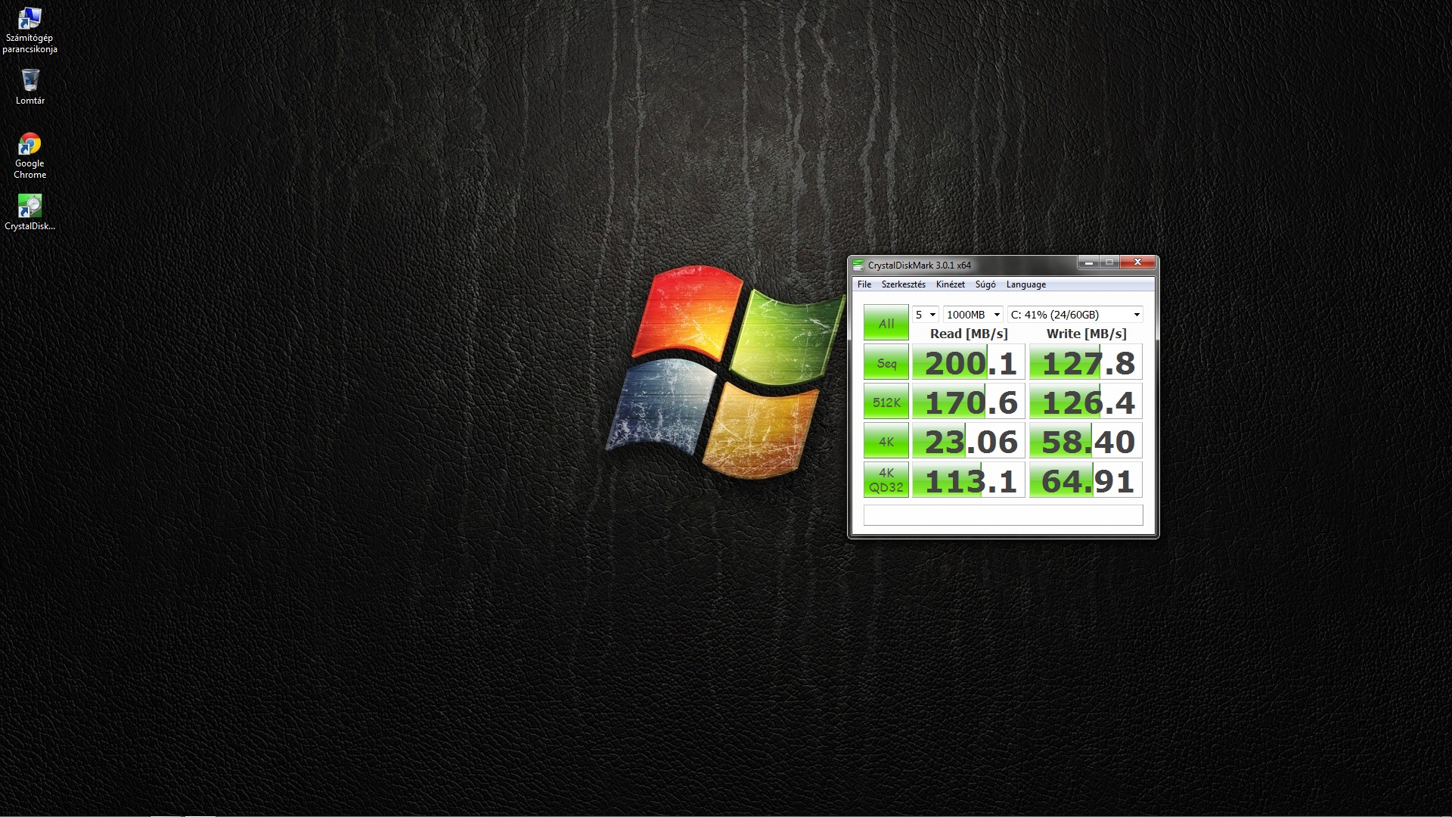Click the Seq read result 200.1
This screenshot has height=817, width=1452.
pos(969,363)
